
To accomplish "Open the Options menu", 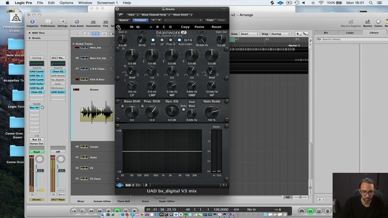I will (x=66, y=3).
